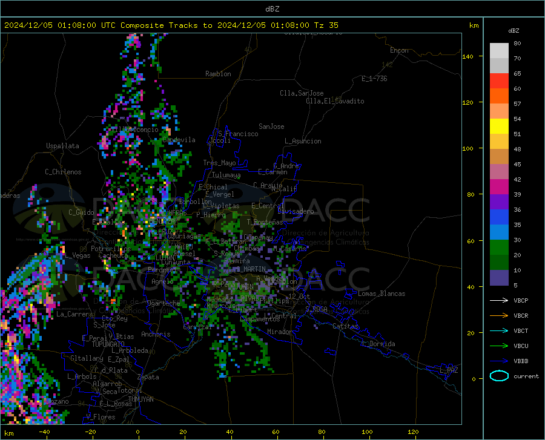Click the 'Clla.El_Cavadito' map label
Screen dimensions: 545x440
(335, 101)
